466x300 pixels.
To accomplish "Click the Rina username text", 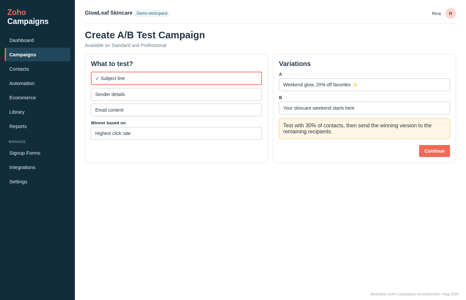I will coord(436,13).
